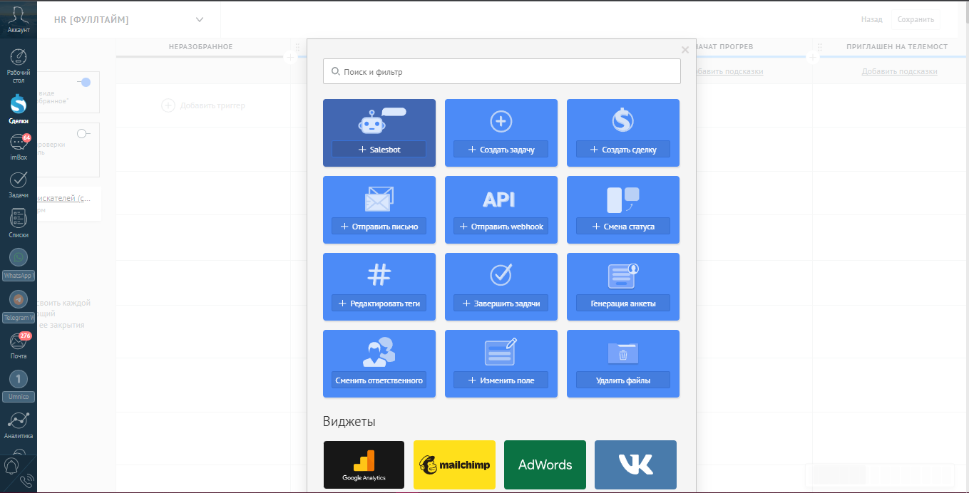
Task: Open the Аккаунт menu item
Action: pos(19,19)
